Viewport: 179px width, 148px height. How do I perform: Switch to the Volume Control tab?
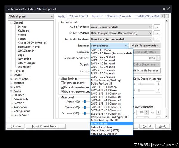tap(78, 16)
